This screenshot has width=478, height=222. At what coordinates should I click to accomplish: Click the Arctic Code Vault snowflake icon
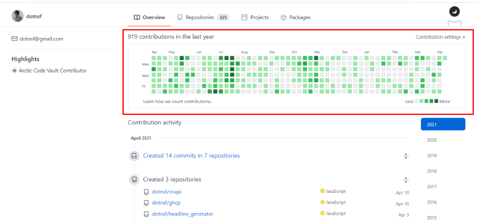[x=14, y=71]
